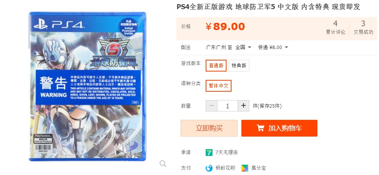Image resolution: width=379 pixels, height=175 pixels.
Task: Click the colorful Jifenbao payment icon
Action: (244, 168)
